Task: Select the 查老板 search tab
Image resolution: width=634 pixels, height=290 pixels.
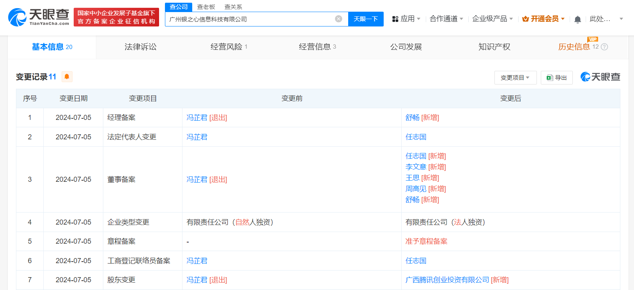Action: point(206,7)
